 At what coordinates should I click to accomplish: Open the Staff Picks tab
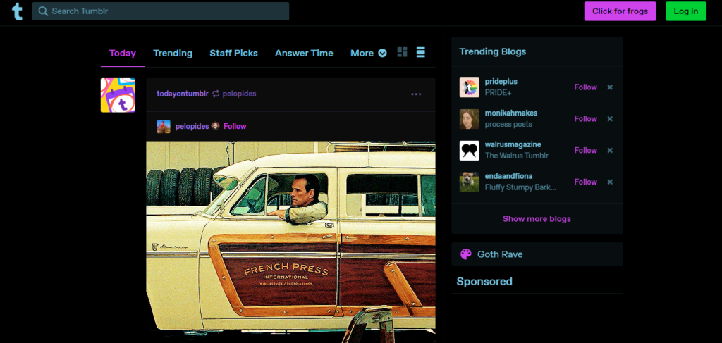click(x=233, y=53)
